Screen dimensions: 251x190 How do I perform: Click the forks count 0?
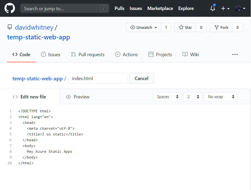coord(237,28)
